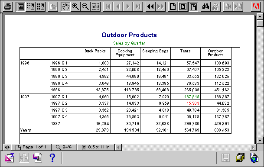Screen dimensions: 264x167
Task: Go to the first page
Action: pos(108,7)
